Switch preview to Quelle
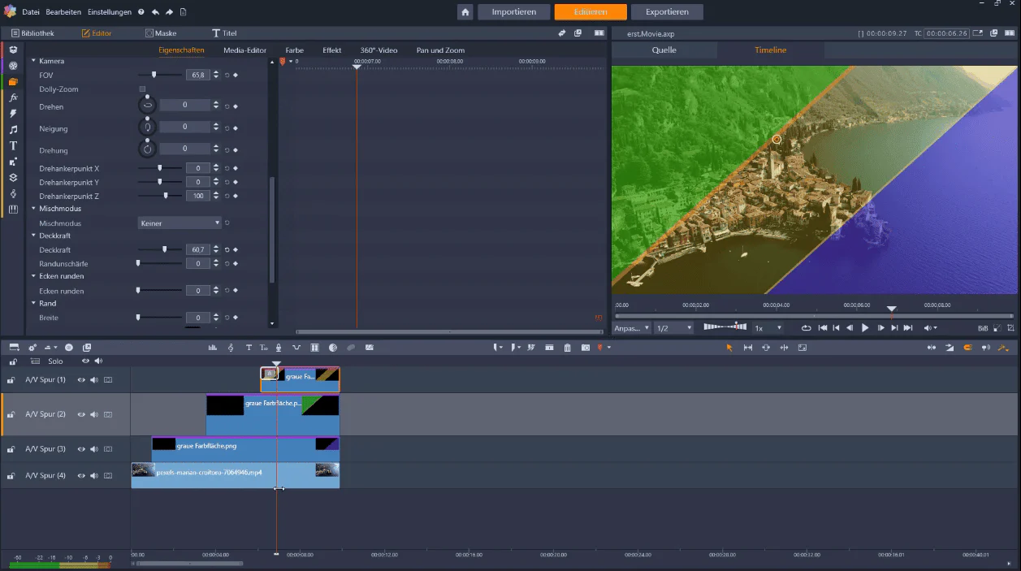 point(664,50)
